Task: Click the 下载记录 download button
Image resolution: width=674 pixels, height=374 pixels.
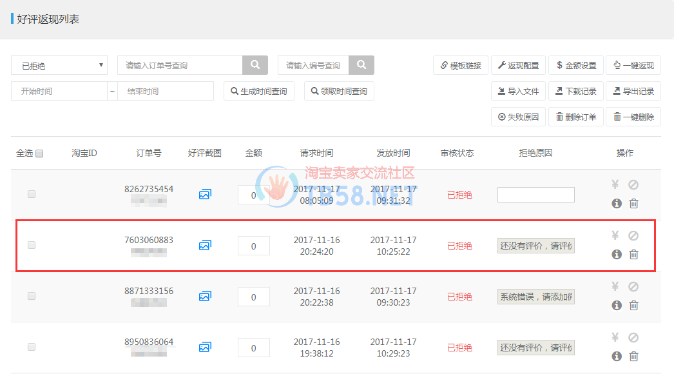Action: tap(576, 91)
